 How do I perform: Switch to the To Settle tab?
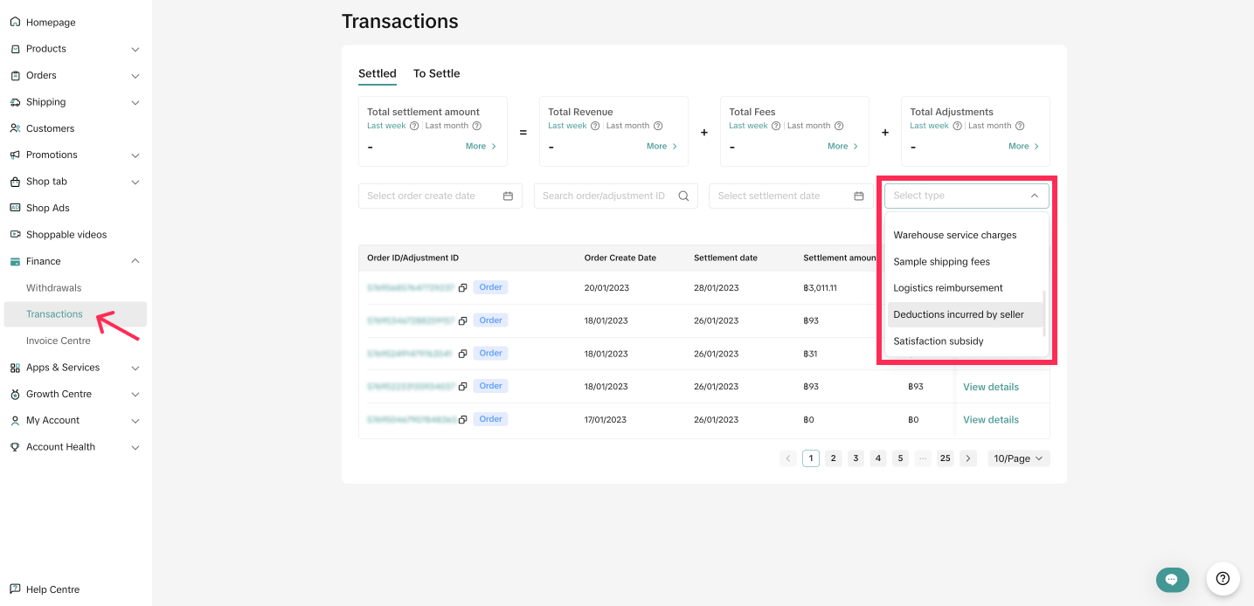tap(436, 73)
